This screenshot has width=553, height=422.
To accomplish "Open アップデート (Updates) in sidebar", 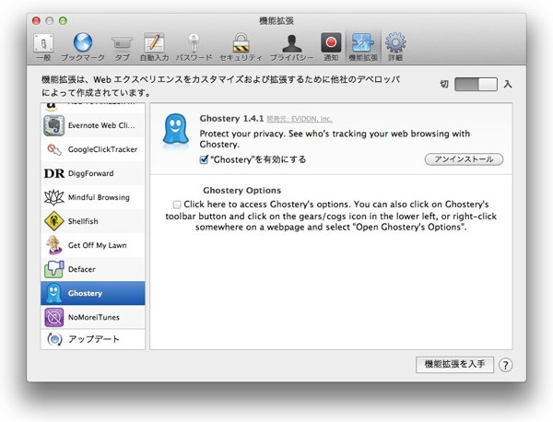I will pos(93,339).
